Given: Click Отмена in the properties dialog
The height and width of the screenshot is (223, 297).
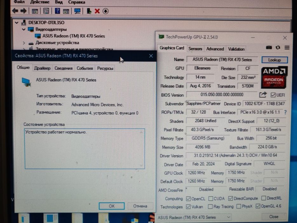Looking at the screenshot, I should point(140,206).
